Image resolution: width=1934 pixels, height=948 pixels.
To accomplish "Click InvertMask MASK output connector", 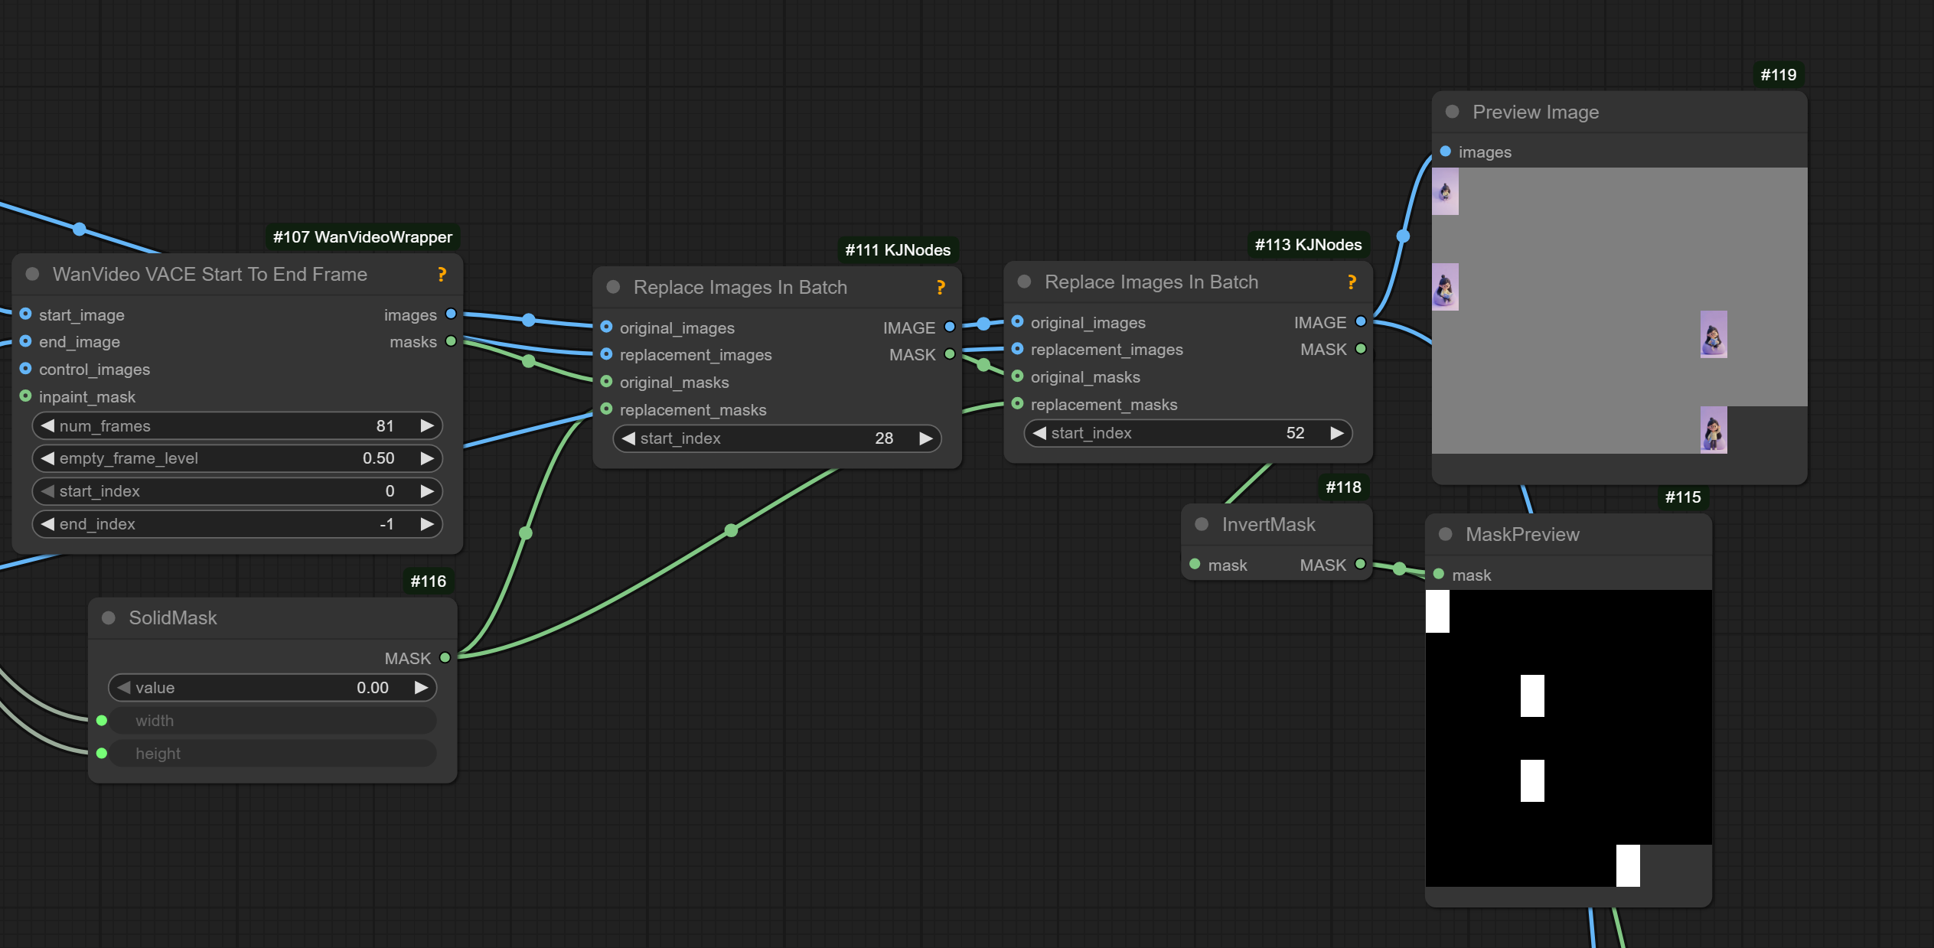I will click(x=1360, y=565).
